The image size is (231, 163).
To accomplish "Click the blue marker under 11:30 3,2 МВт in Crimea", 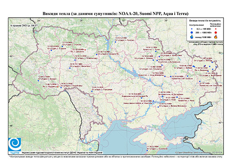I will (x=147, y=151).
